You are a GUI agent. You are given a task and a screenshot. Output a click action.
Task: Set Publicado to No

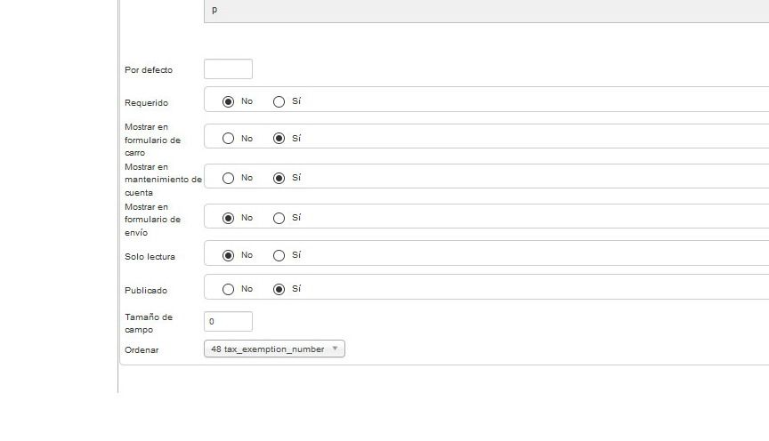pyautogui.click(x=228, y=289)
